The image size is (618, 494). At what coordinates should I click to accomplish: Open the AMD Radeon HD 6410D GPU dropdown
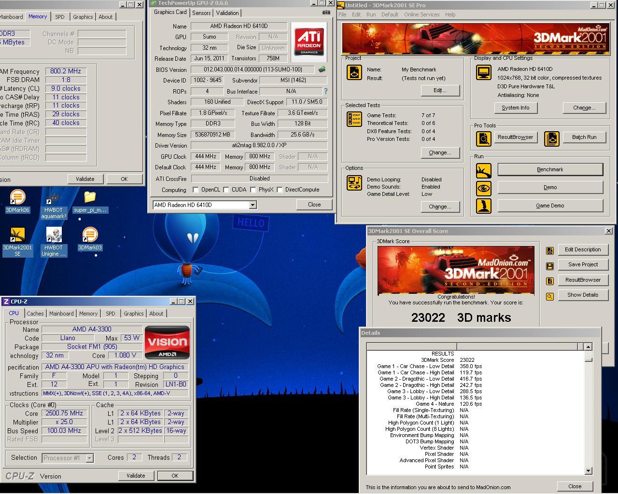pos(252,205)
